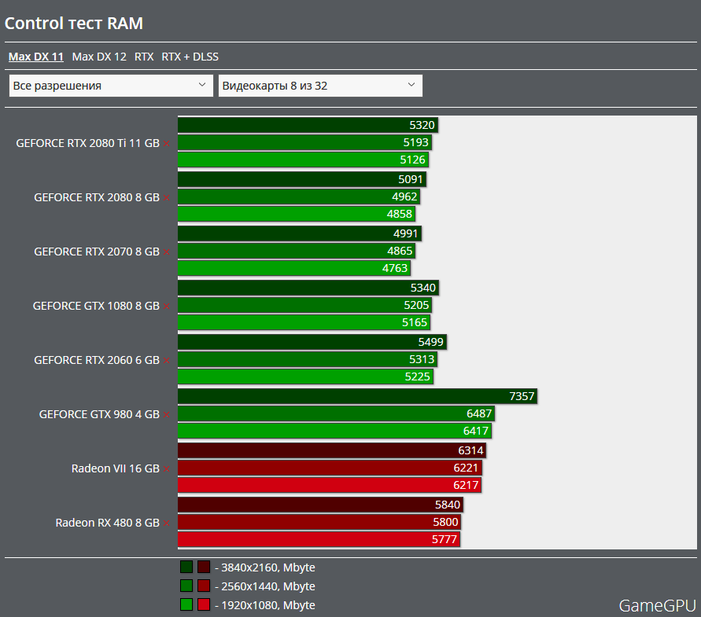Click the 4962 bar for RTX 2080

[299, 196]
